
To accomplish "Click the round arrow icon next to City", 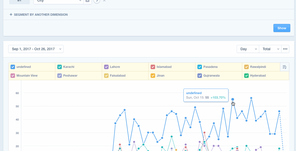I will coord(97,1).
